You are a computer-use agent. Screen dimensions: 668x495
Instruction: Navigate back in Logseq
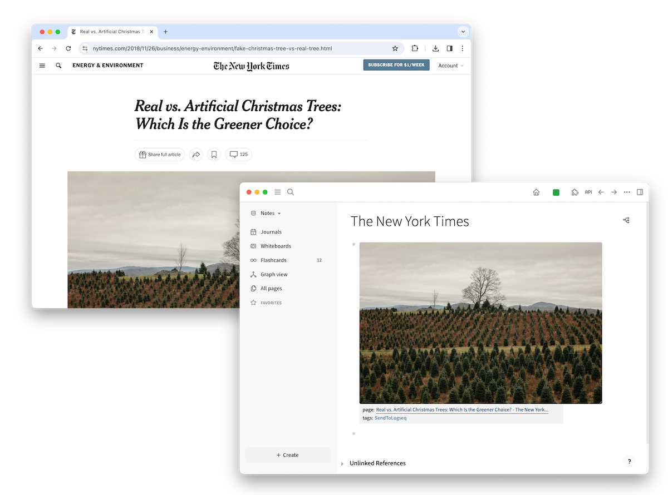click(601, 192)
